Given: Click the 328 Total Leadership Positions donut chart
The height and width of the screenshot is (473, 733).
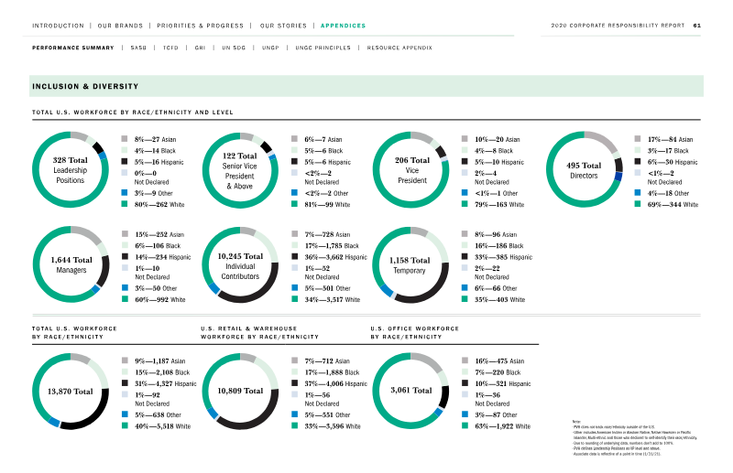Looking at the screenshot, I should point(71,169).
